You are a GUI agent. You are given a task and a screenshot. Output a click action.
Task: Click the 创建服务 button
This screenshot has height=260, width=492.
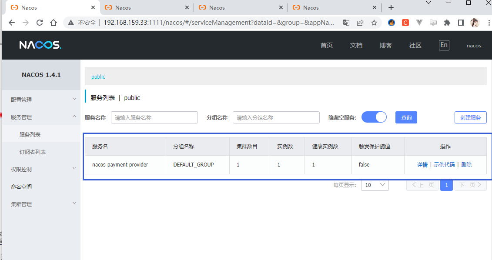pos(471,117)
